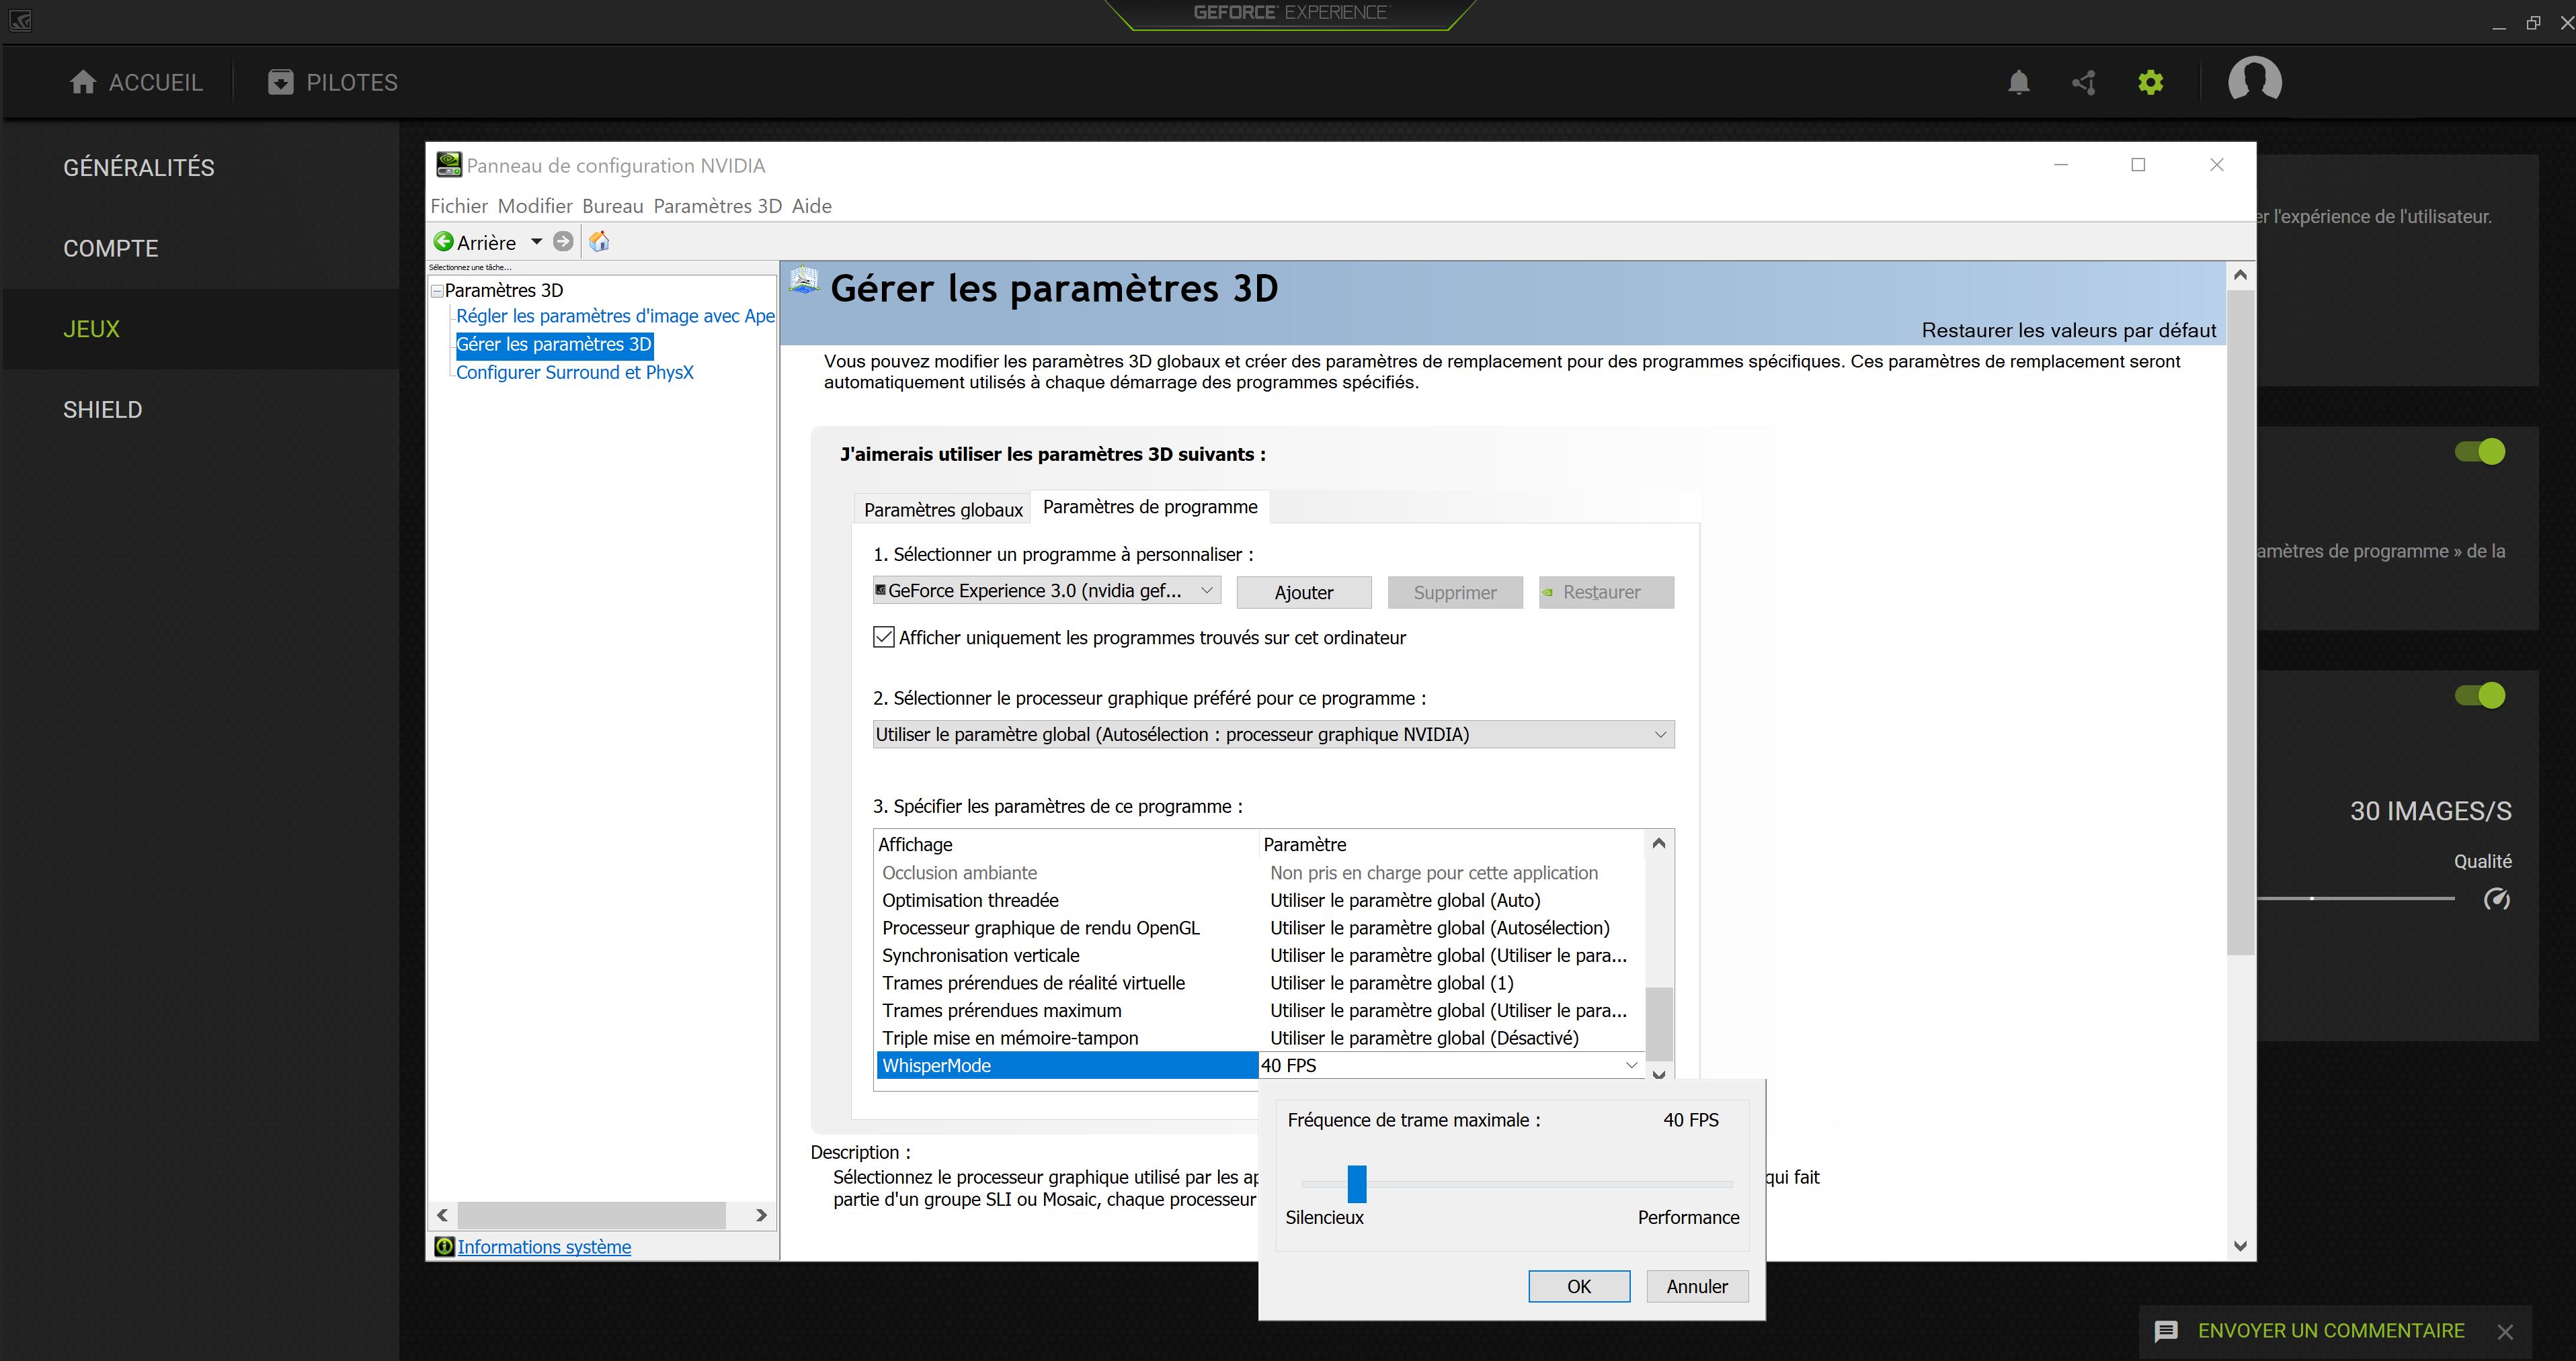Click the share icon in GeForce Experience
2576x1361 pixels.
click(x=2084, y=82)
